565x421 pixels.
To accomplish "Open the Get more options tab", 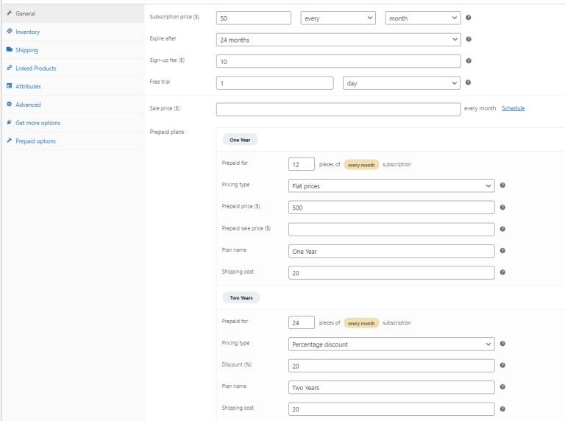I will pyautogui.click(x=73, y=123).
